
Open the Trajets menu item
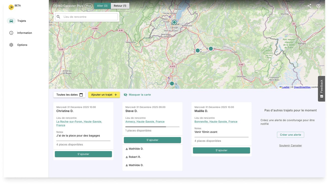[22, 21]
